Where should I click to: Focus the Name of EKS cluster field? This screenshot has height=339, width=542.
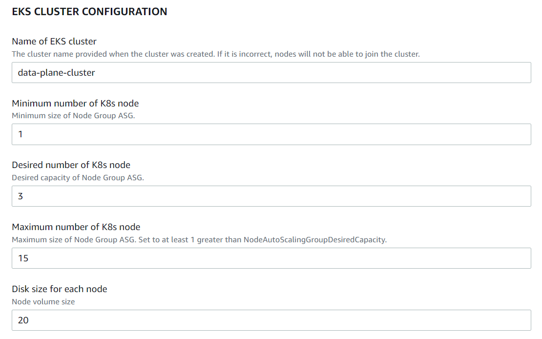point(271,73)
